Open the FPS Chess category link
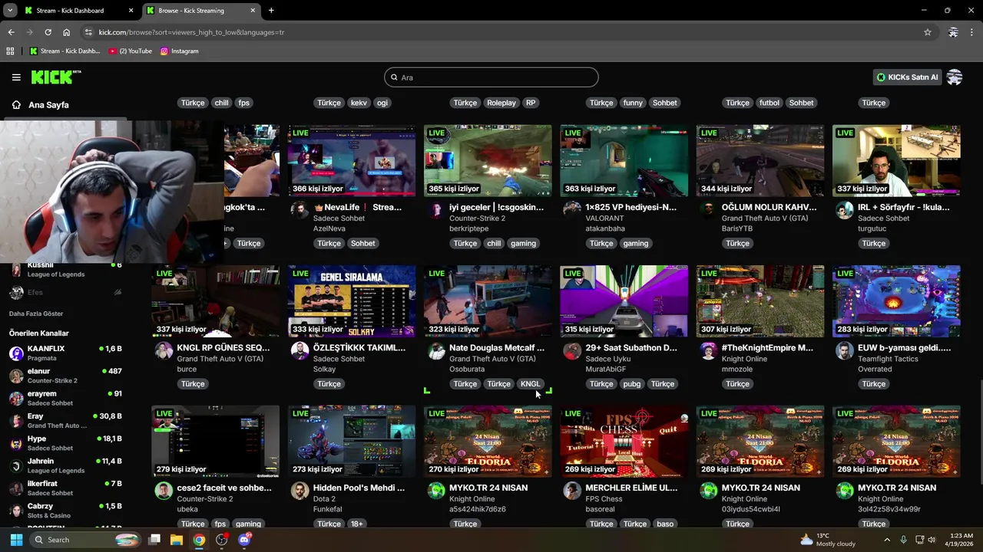The height and width of the screenshot is (552, 983). click(x=604, y=499)
